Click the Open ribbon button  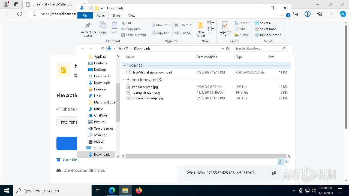(x=241, y=23)
